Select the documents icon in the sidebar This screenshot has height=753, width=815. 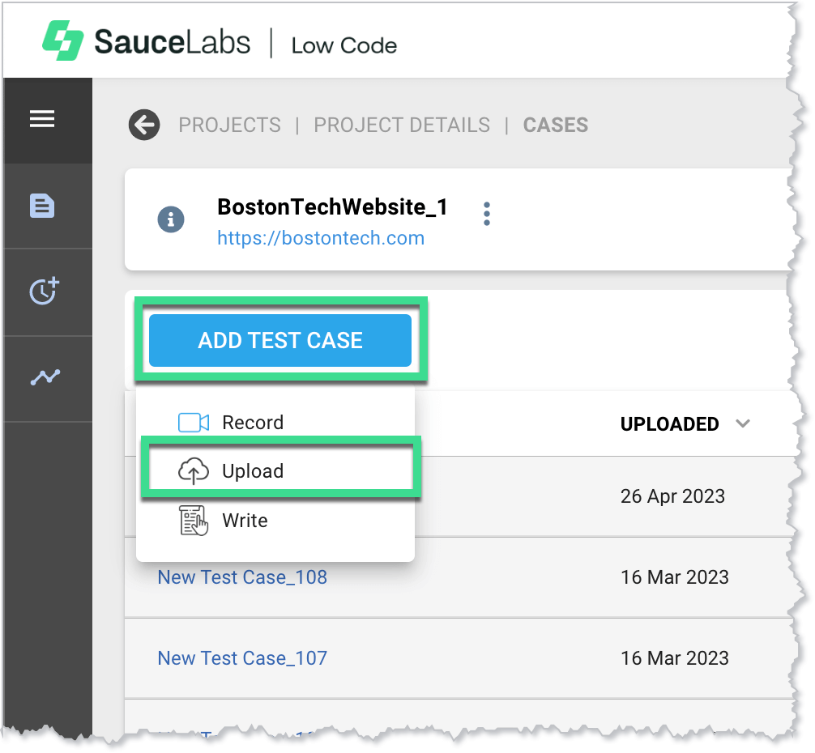[x=41, y=205]
